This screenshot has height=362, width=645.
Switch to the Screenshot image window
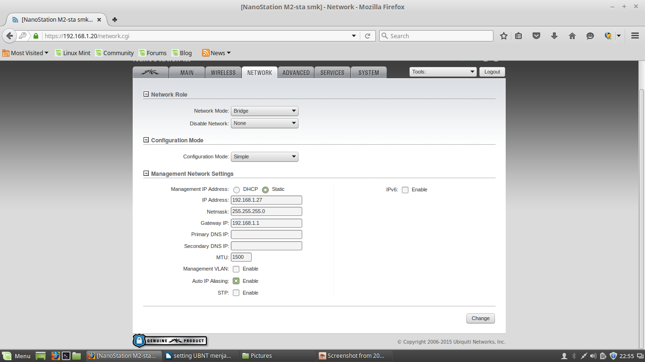point(354,356)
